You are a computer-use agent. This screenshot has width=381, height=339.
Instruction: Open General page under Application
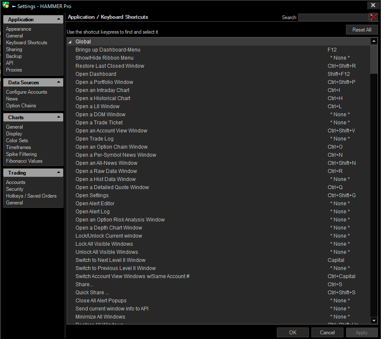pos(15,36)
